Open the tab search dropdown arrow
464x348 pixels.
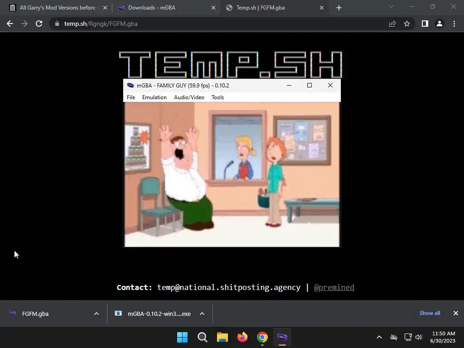(x=391, y=6)
